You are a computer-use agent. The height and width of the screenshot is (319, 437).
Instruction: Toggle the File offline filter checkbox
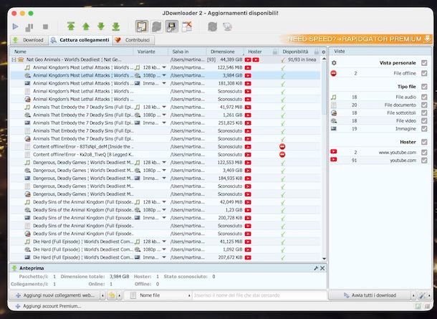(x=424, y=73)
